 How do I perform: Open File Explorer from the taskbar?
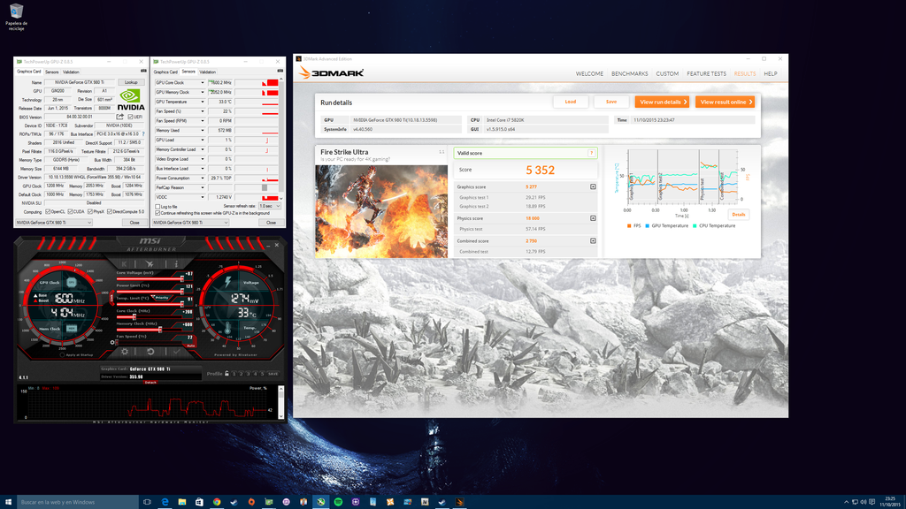(x=182, y=502)
